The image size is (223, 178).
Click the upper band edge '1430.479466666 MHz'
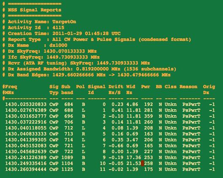click(x=144, y=75)
